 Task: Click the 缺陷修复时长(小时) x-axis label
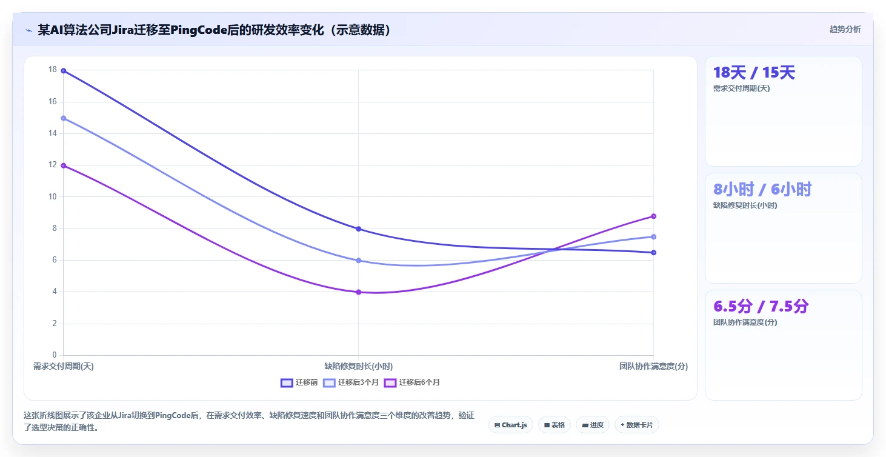tap(358, 367)
